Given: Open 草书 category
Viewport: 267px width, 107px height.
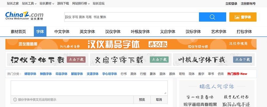Looking at the screenshot, I should [x=211, y=74].
